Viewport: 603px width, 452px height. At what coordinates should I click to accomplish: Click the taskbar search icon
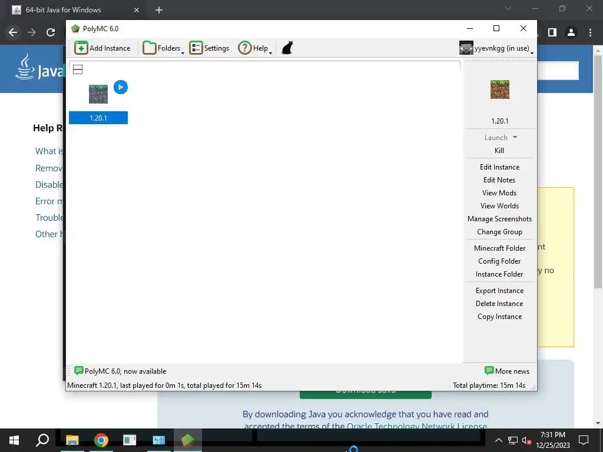point(42,440)
